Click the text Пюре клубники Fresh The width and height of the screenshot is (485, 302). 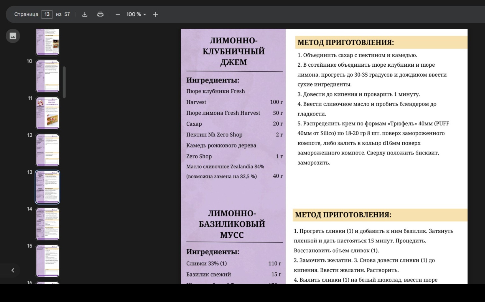click(215, 91)
